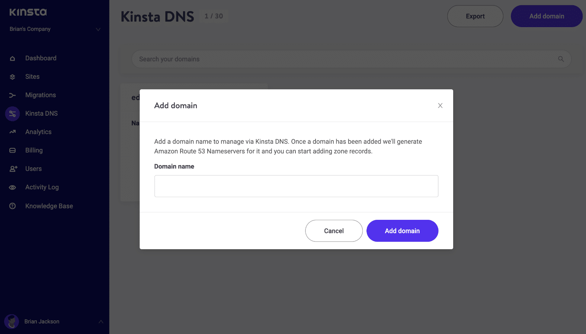Click the Export button
The image size is (586, 334).
[x=475, y=16]
